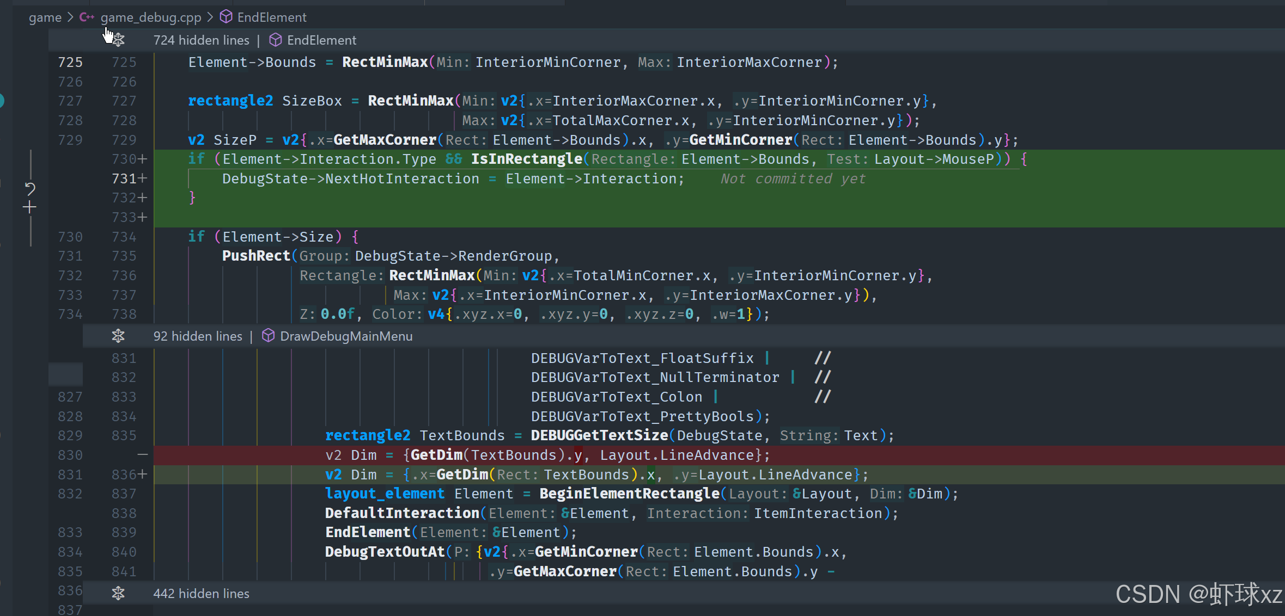The height and width of the screenshot is (616, 1285).
Task: Click the expand icon next to 92 hidden lines
Action: (x=118, y=336)
